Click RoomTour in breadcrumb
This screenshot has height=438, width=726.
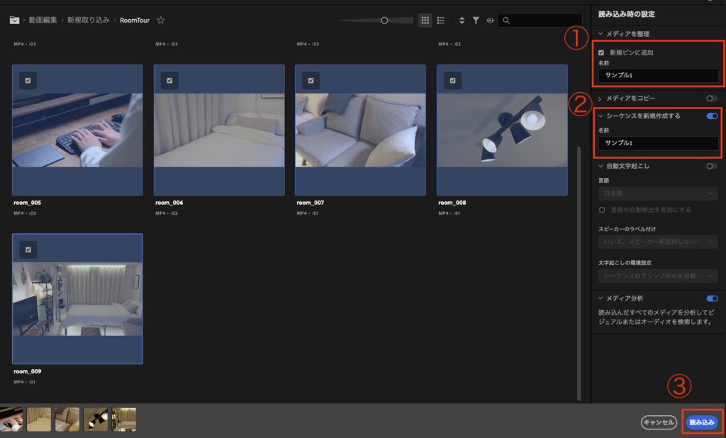click(x=135, y=21)
